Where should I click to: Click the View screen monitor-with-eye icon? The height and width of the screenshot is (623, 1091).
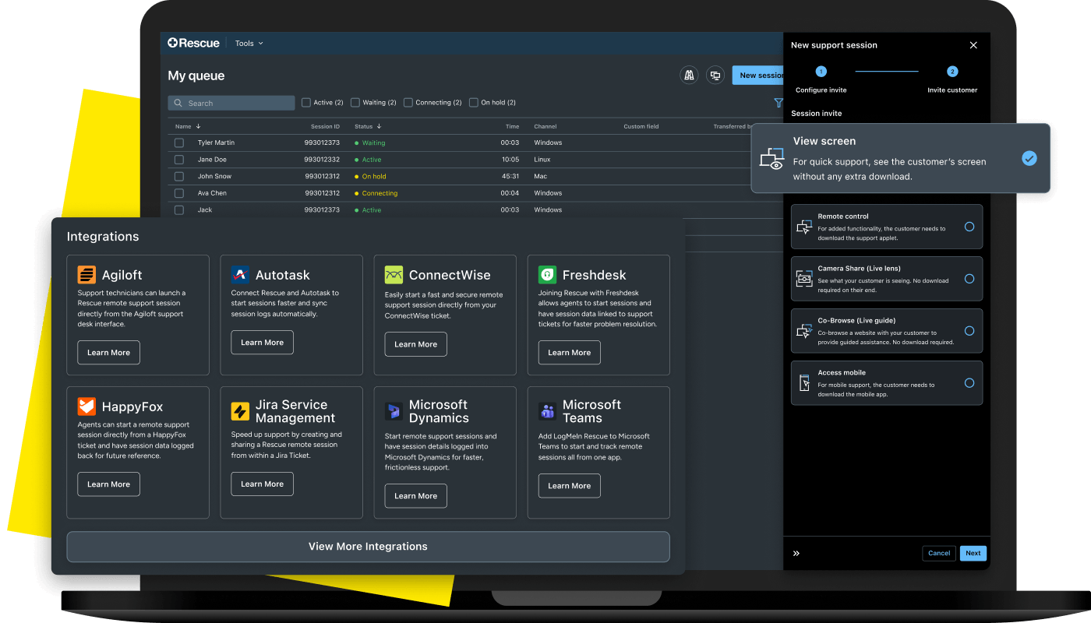point(771,158)
